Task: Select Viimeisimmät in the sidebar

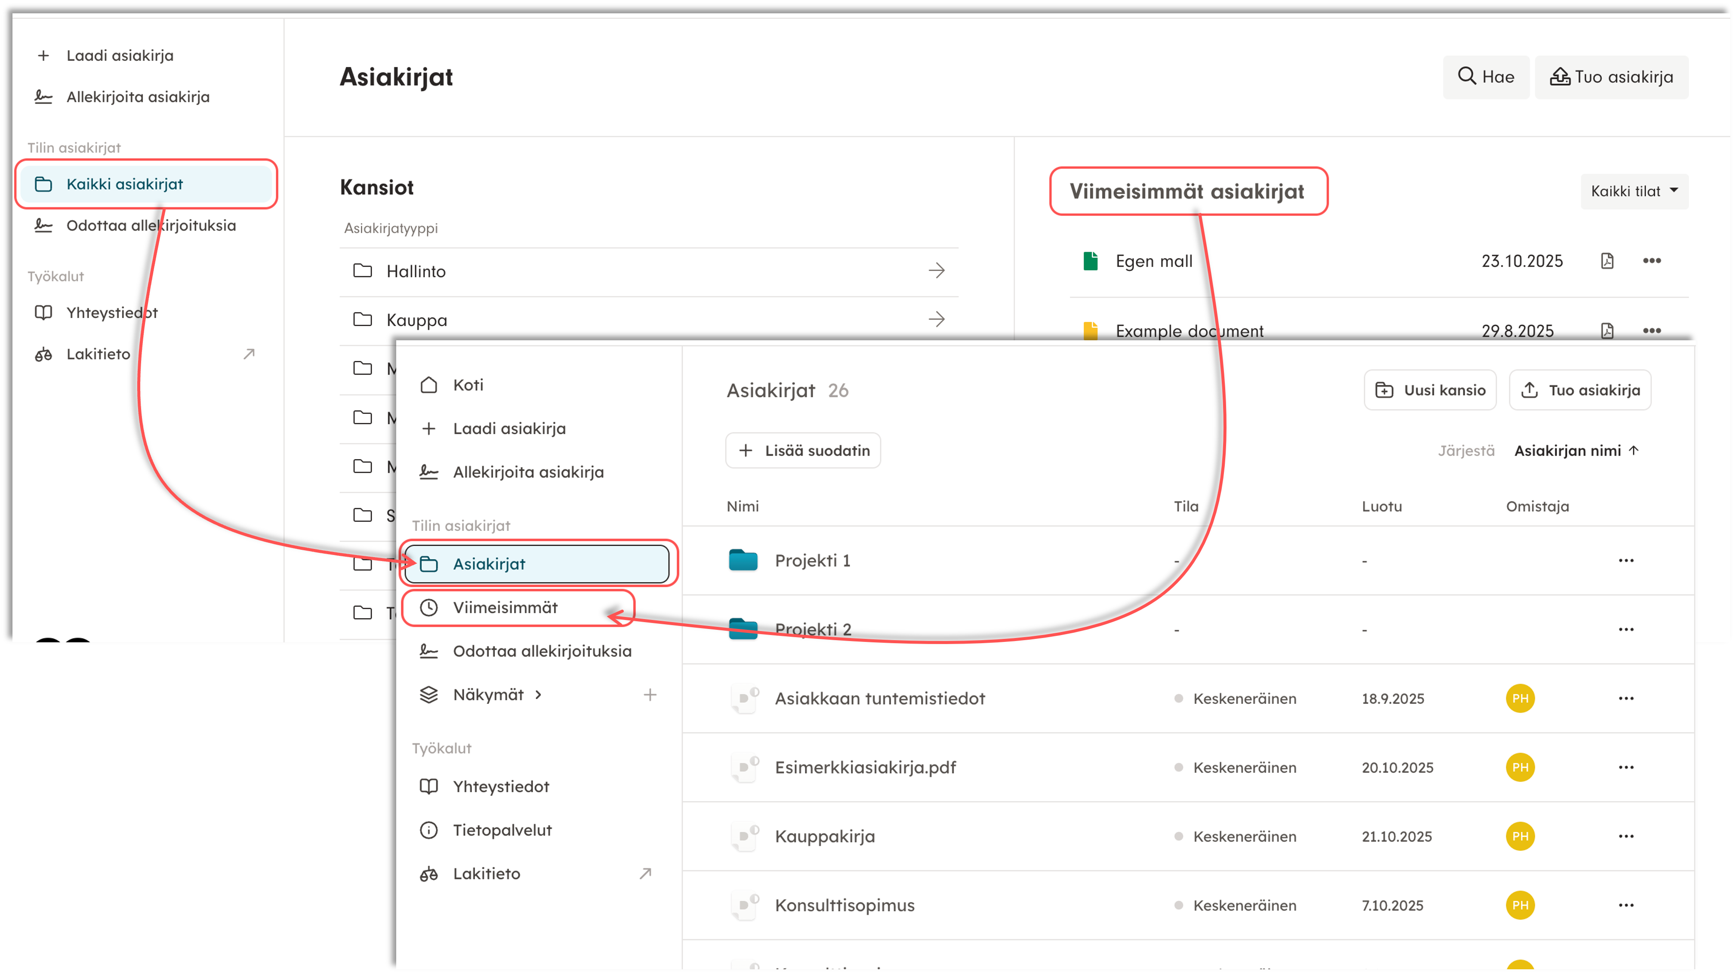Action: coord(505,607)
